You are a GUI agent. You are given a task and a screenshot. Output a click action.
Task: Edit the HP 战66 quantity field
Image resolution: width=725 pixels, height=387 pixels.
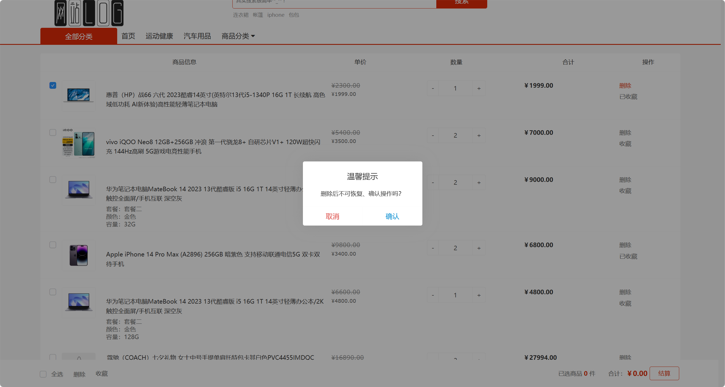pos(455,89)
